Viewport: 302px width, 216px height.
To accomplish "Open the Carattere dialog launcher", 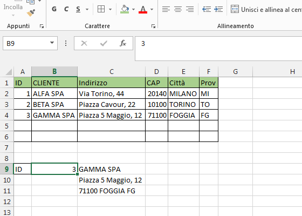I will [153, 26].
